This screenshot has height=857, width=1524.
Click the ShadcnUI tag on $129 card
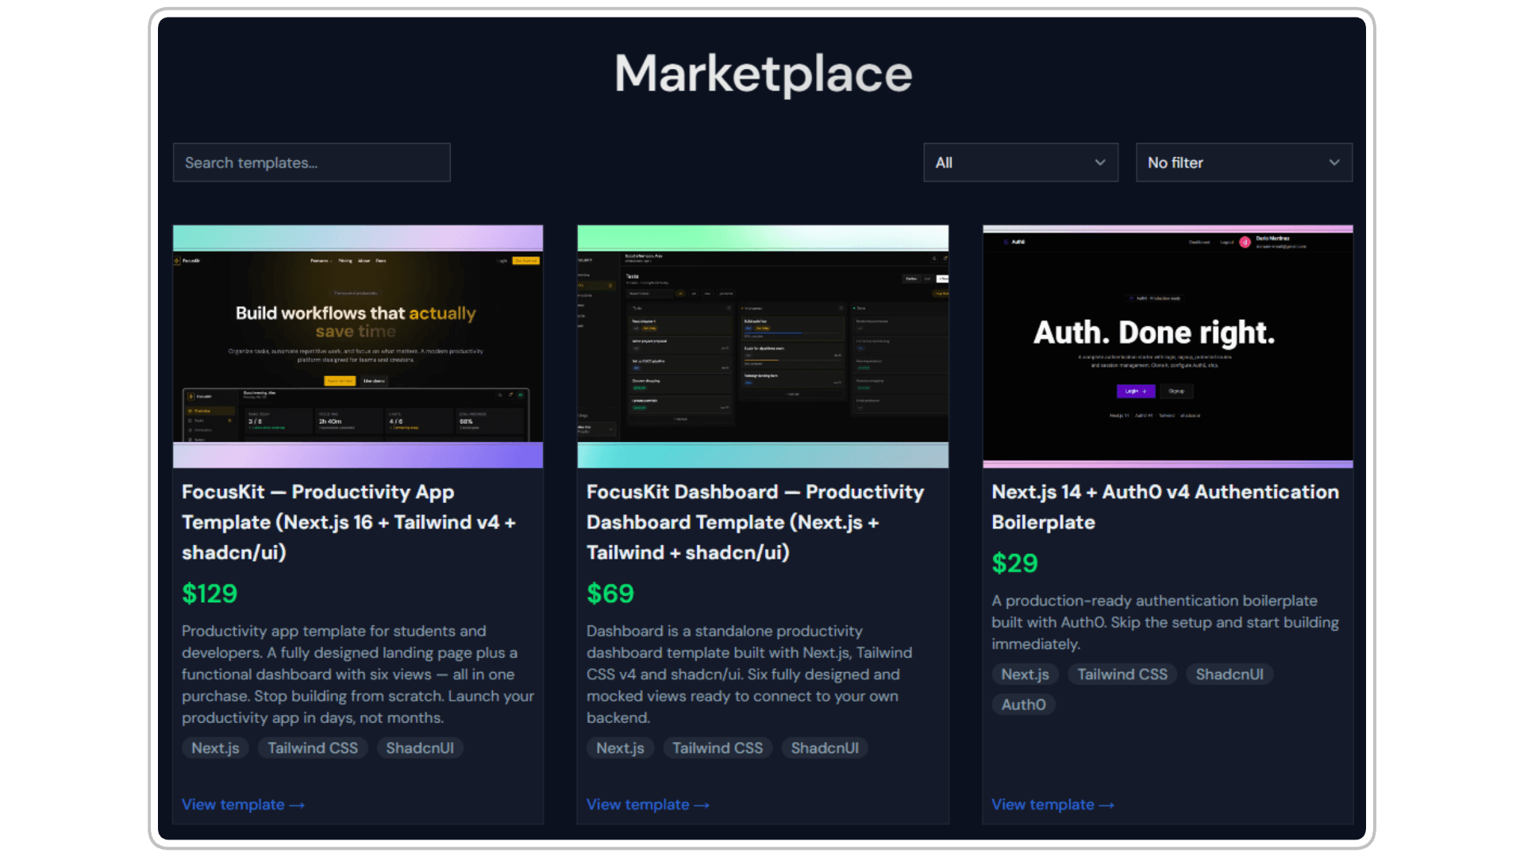click(420, 748)
